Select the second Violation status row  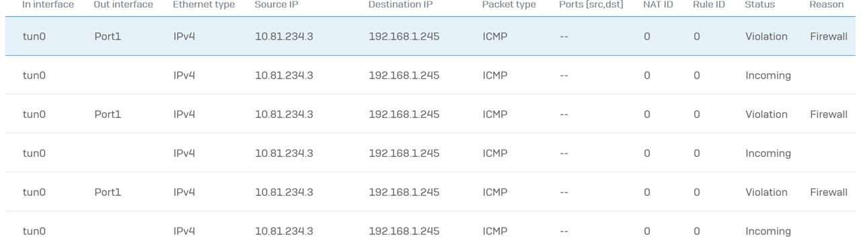[430, 114]
